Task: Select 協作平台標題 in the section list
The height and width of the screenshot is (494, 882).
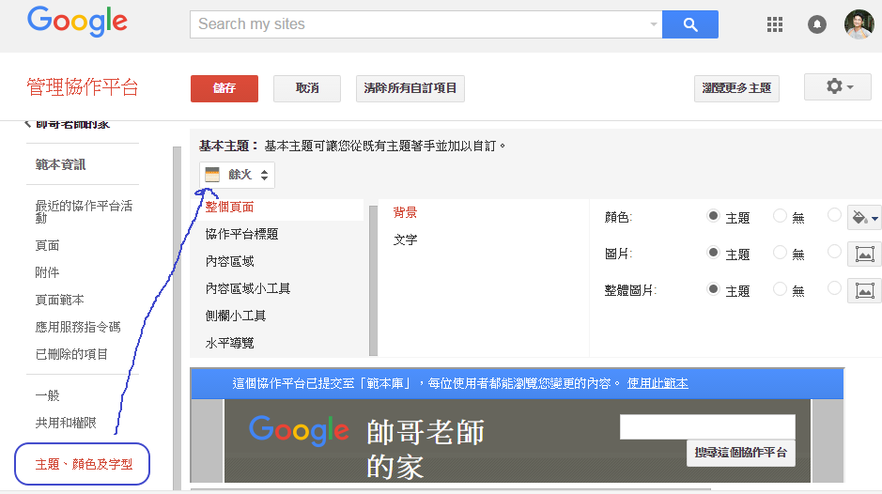Action: tap(242, 234)
